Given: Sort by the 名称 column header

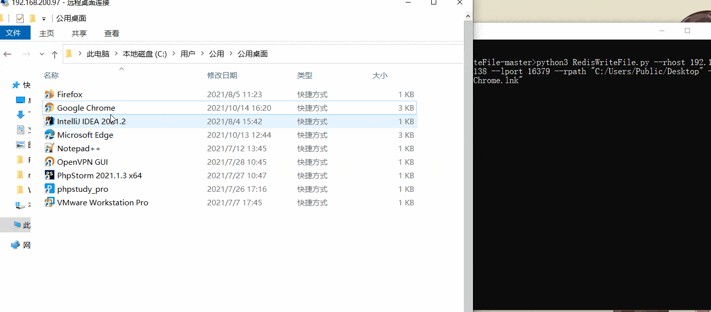Looking at the screenshot, I should coord(51,76).
